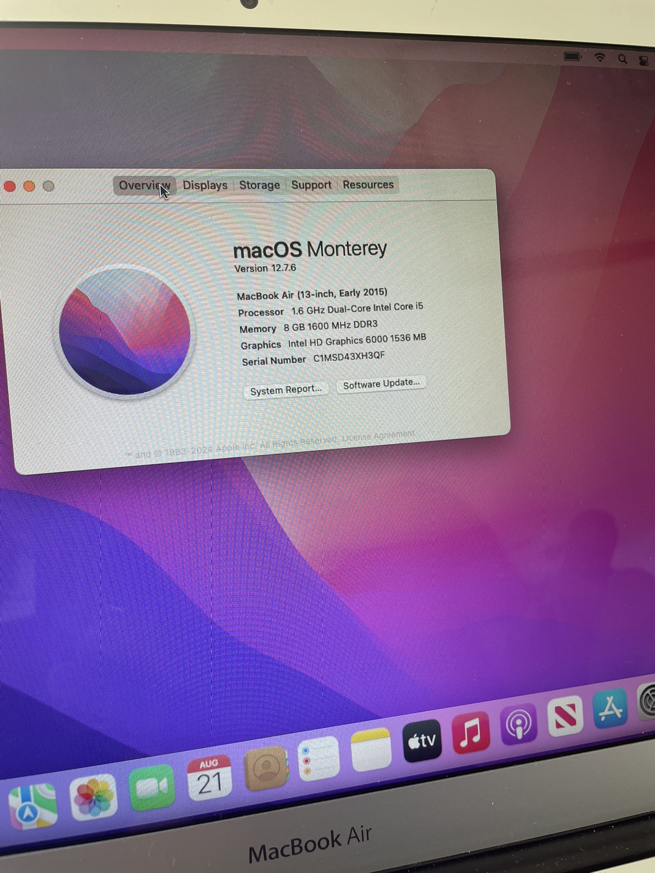Screen dimensions: 655x873
Task: Open App Store from the Dock
Action: tap(610, 708)
